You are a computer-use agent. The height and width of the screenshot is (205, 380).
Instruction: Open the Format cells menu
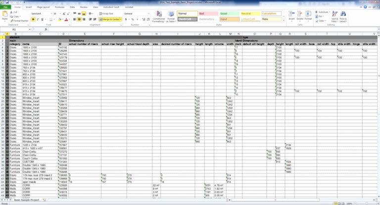click(308, 16)
